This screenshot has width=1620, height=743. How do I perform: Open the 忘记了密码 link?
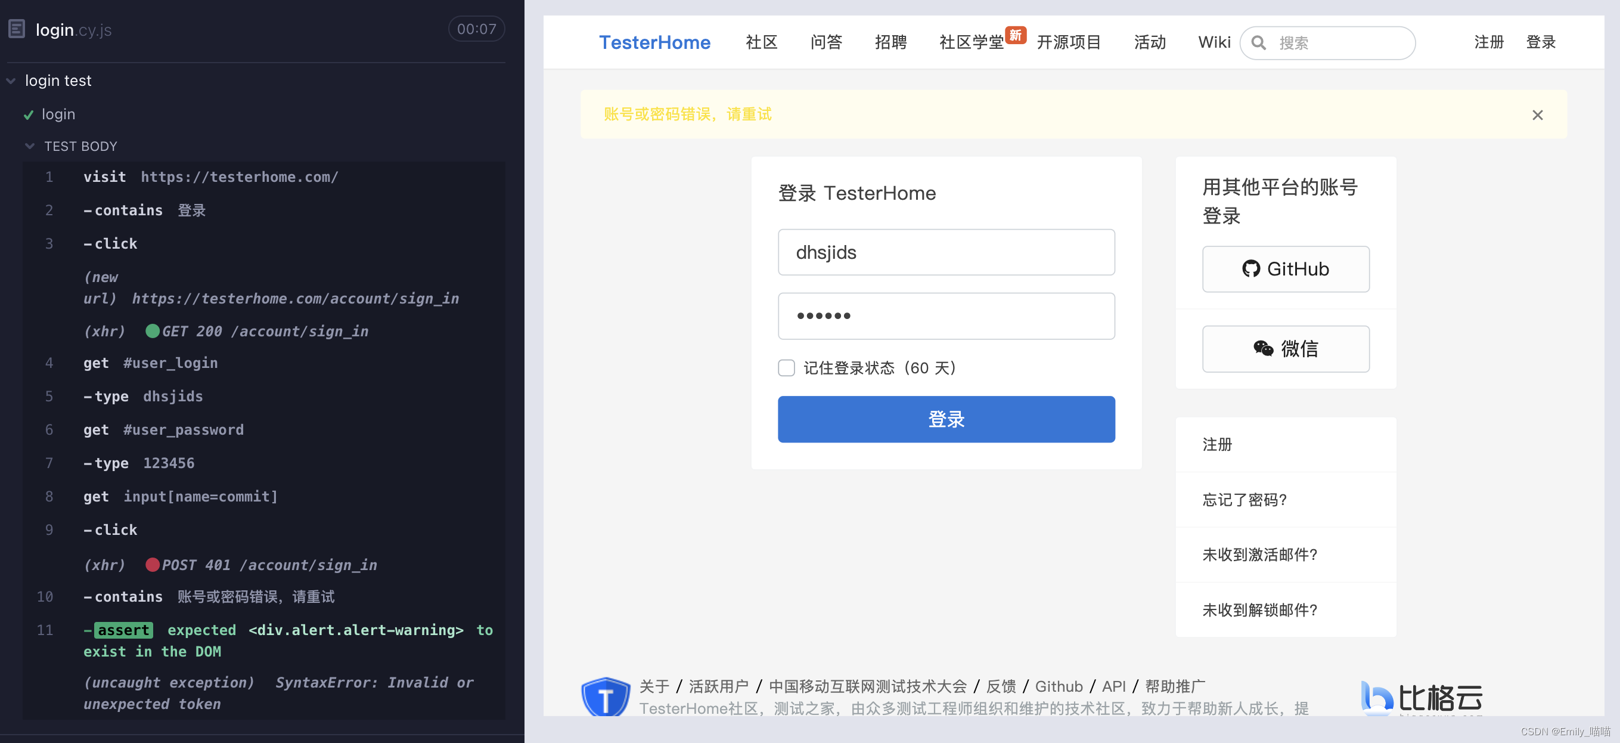pyautogui.click(x=1243, y=500)
